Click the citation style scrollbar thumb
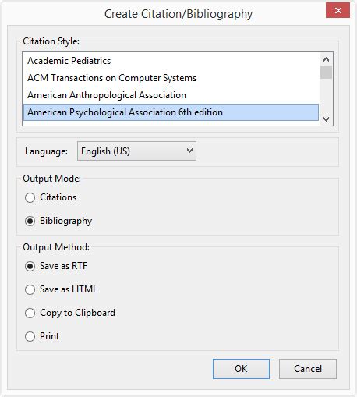Screen dimensions: 357x397 326,72
